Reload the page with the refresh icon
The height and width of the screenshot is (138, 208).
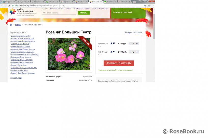(9, 6)
